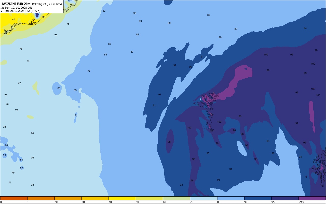Click the 'IT: Sun. 19. 10. 2025 06Z' line
The image size is (326, 204).
17,8
